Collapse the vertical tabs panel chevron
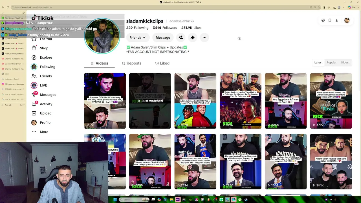Viewport: 361px width, 203px height. pos(3,13)
